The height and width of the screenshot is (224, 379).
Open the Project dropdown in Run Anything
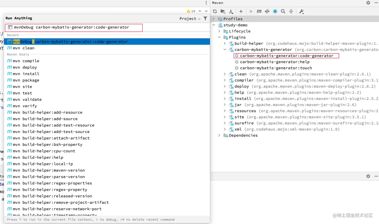[x=190, y=18]
